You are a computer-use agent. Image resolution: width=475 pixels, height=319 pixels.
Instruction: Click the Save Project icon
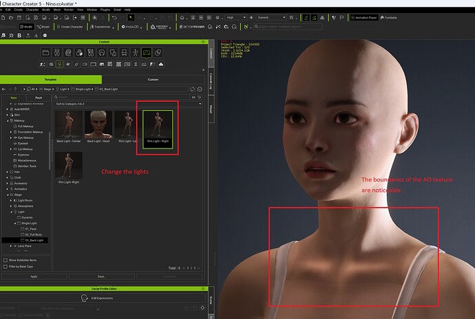click(x=19, y=18)
